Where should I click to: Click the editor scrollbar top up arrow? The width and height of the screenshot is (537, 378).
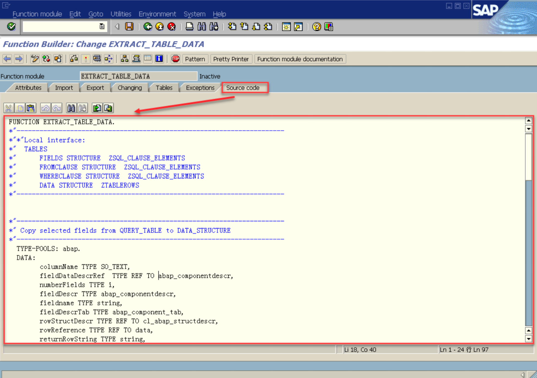[528, 120]
